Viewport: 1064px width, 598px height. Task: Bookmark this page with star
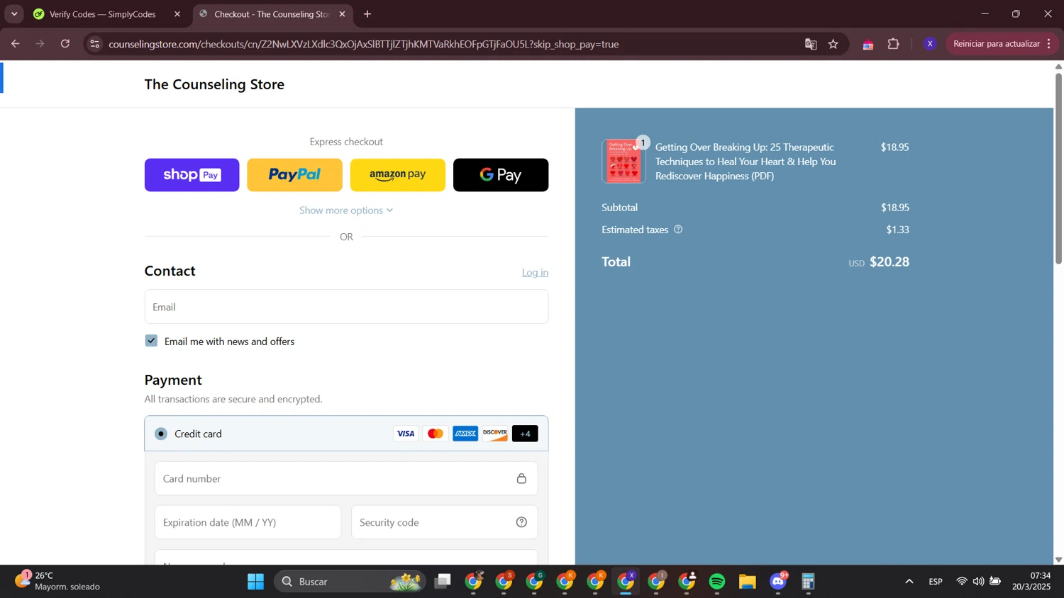click(x=833, y=44)
